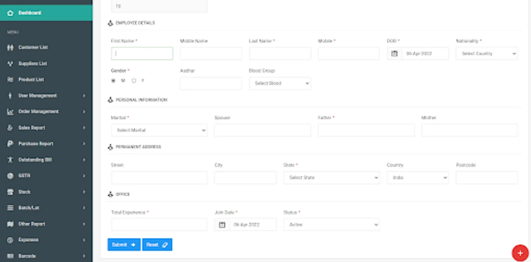The height and width of the screenshot is (262, 531).
Task: Click the Dashboard home icon
Action: (10, 13)
